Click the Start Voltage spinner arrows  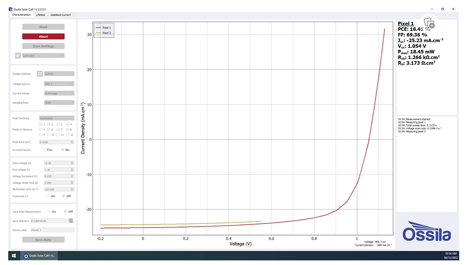coord(72,163)
